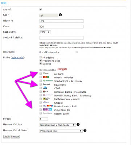The width and height of the screenshot is (131, 145).
Task: Click the Uložit button
Action: click(x=7, y=137)
